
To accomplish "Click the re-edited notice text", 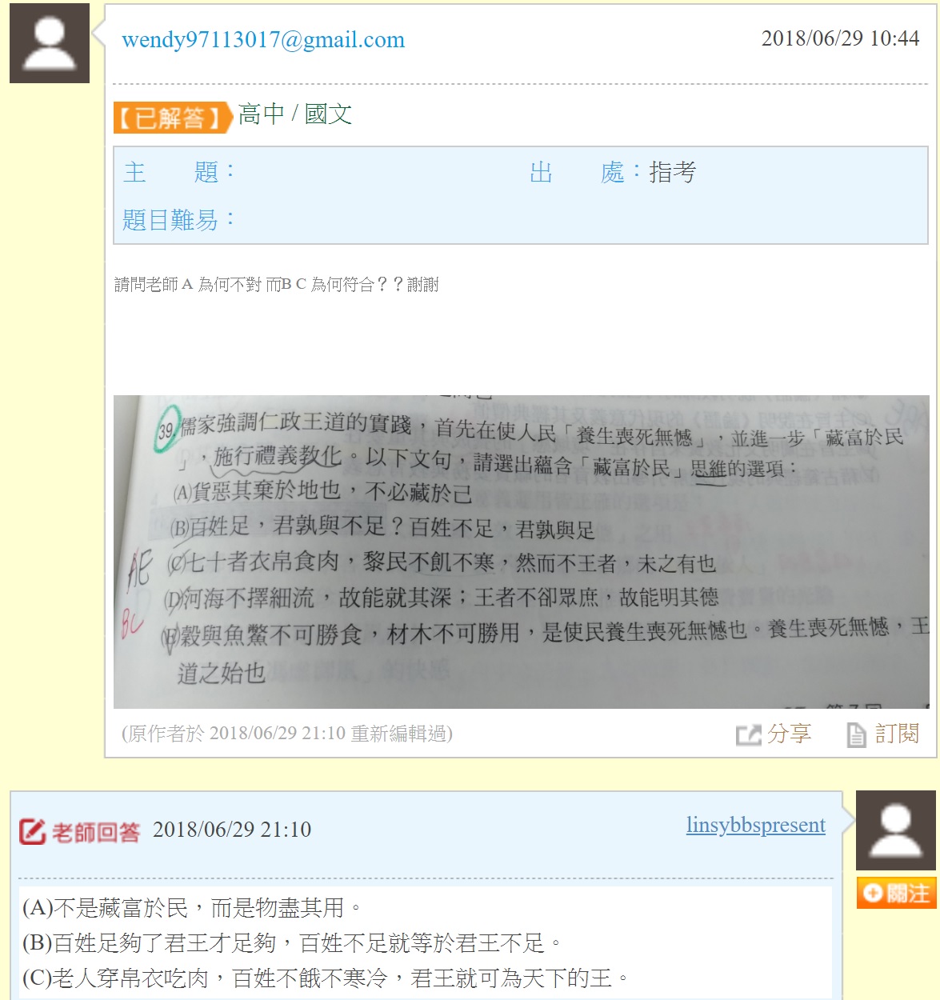I will pos(287,734).
